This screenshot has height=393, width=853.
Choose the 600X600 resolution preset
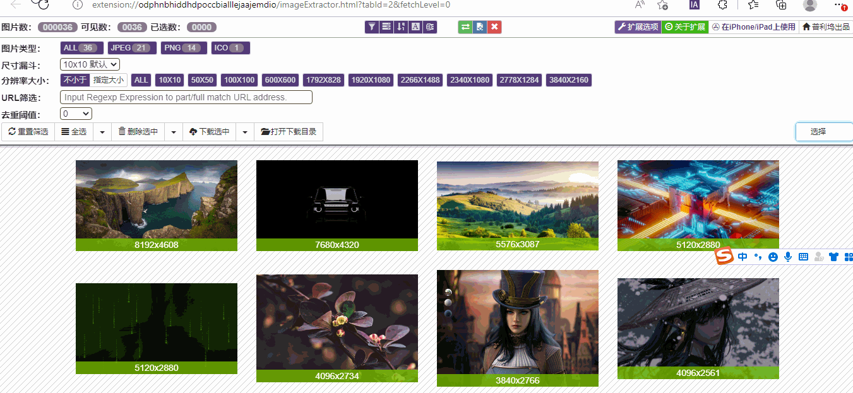coord(280,80)
